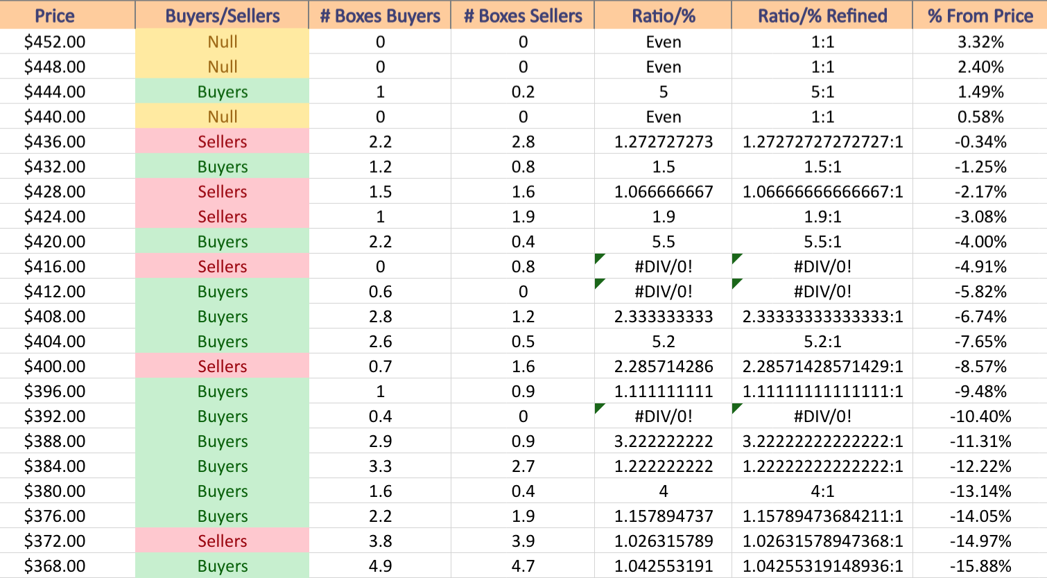Select the 1.042553191 ratio cell
Viewport: 1047px width, 578px height.
[x=663, y=566]
